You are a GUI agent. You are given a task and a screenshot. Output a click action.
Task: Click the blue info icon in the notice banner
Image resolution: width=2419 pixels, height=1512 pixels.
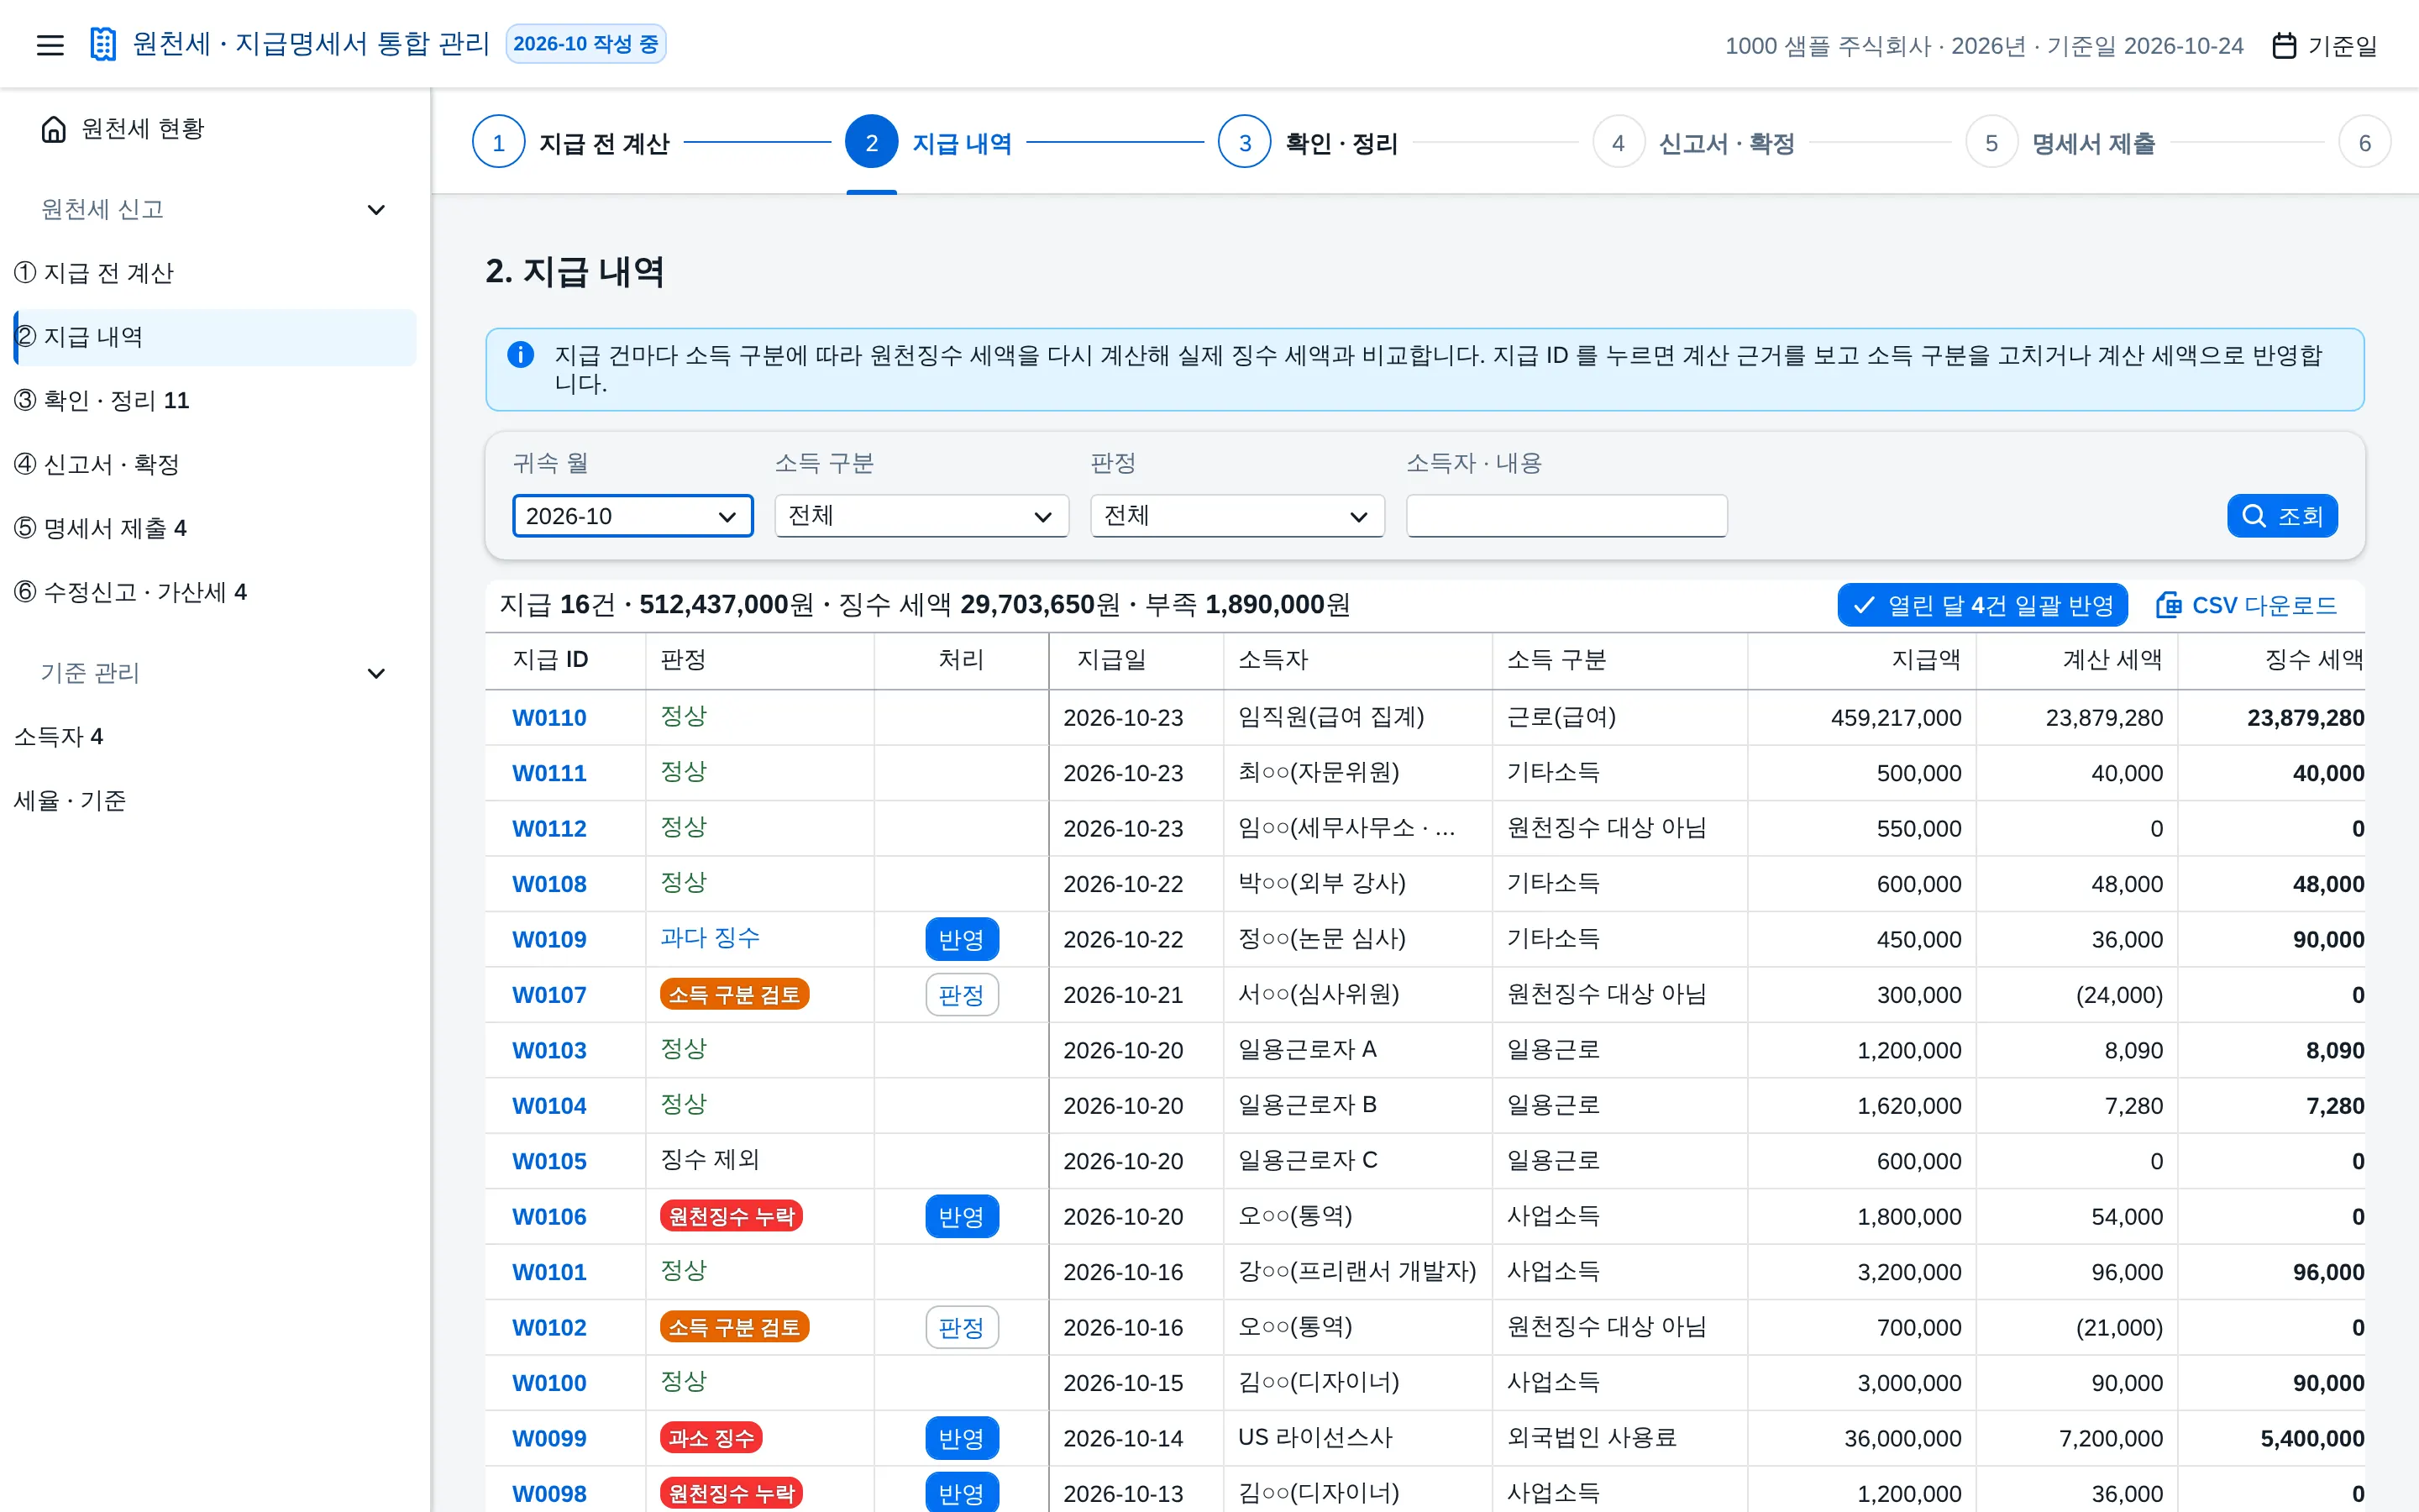[521, 355]
